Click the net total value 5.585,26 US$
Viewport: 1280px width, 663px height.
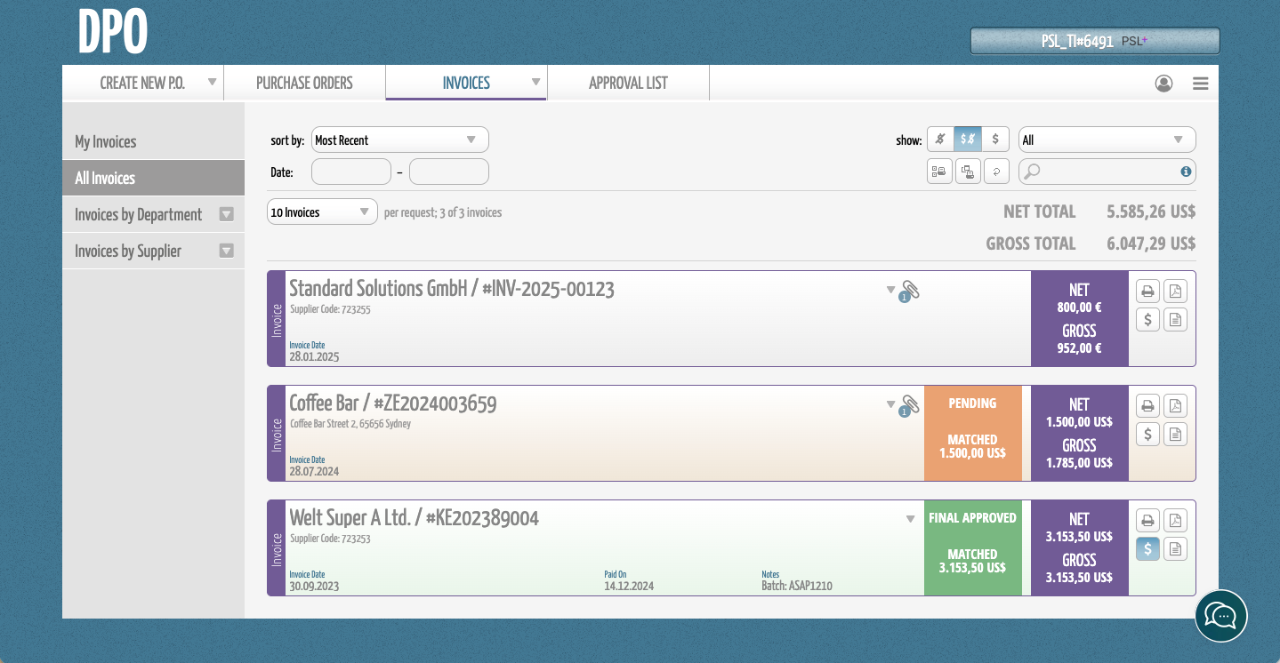pos(1151,212)
